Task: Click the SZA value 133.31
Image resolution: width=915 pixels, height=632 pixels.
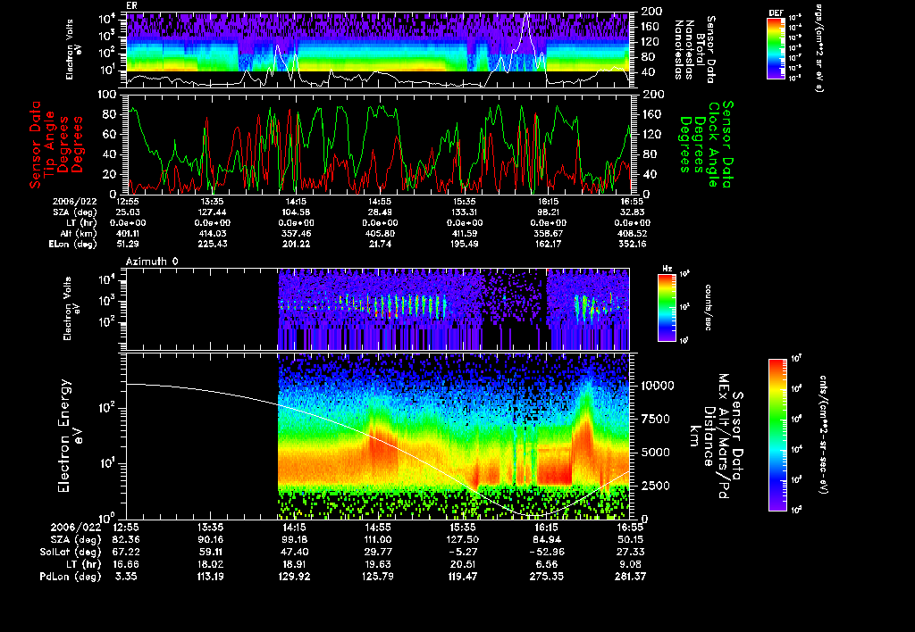Action: tap(465, 212)
